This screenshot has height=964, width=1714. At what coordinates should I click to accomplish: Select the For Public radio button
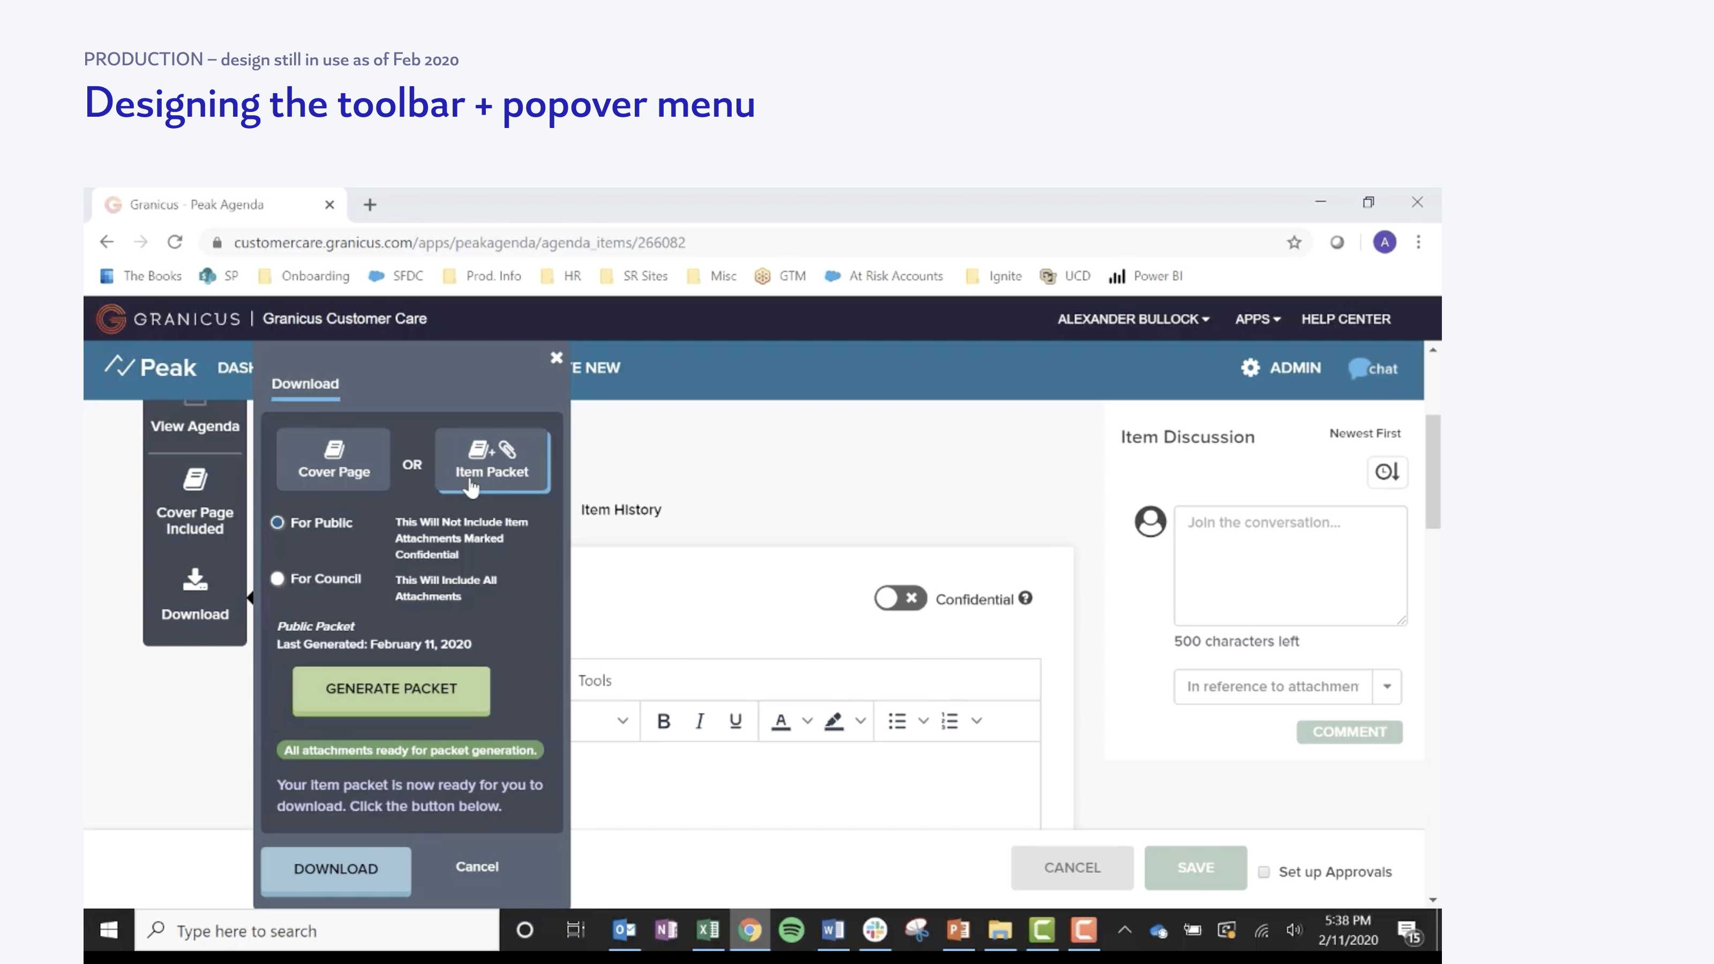277,523
